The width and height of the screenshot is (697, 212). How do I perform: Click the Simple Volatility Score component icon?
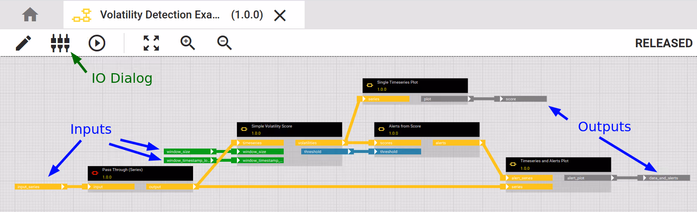(x=244, y=129)
